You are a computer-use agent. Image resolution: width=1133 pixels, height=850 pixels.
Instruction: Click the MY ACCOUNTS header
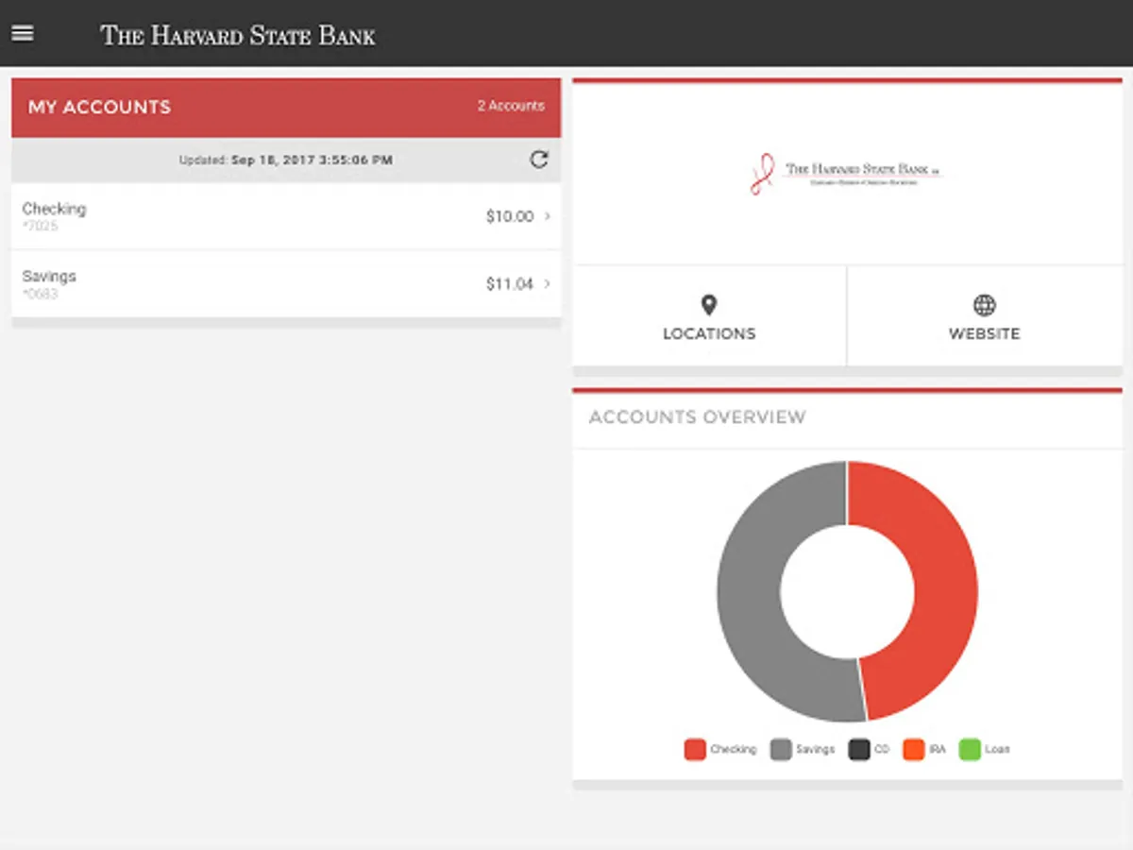(99, 108)
